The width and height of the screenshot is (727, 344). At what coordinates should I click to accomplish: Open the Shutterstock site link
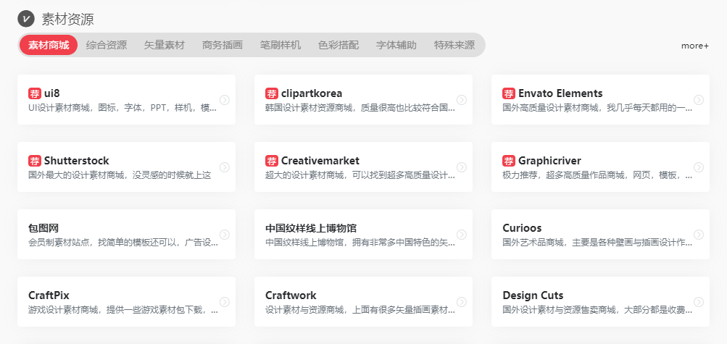[77, 161]
